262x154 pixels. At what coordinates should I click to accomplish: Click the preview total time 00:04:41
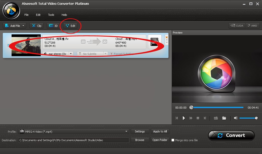click(x=253, y=108)
